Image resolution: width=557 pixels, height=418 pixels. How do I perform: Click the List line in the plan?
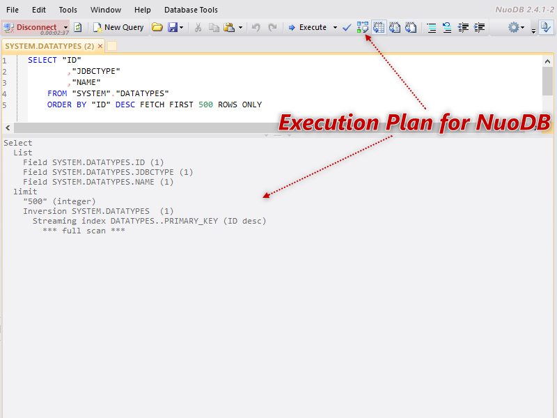click(23, 153)
